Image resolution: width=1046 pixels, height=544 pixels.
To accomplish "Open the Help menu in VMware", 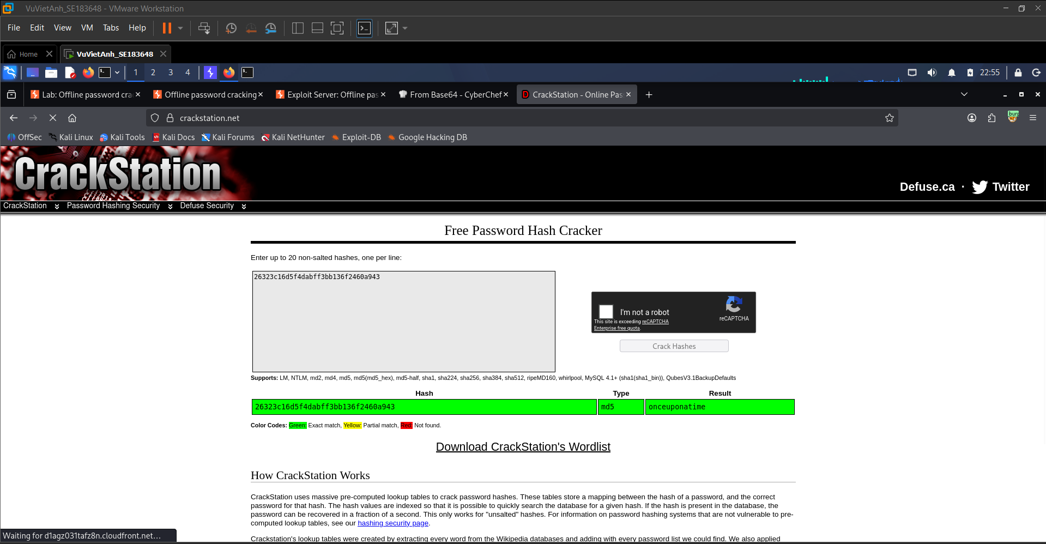I will (137, 28).
